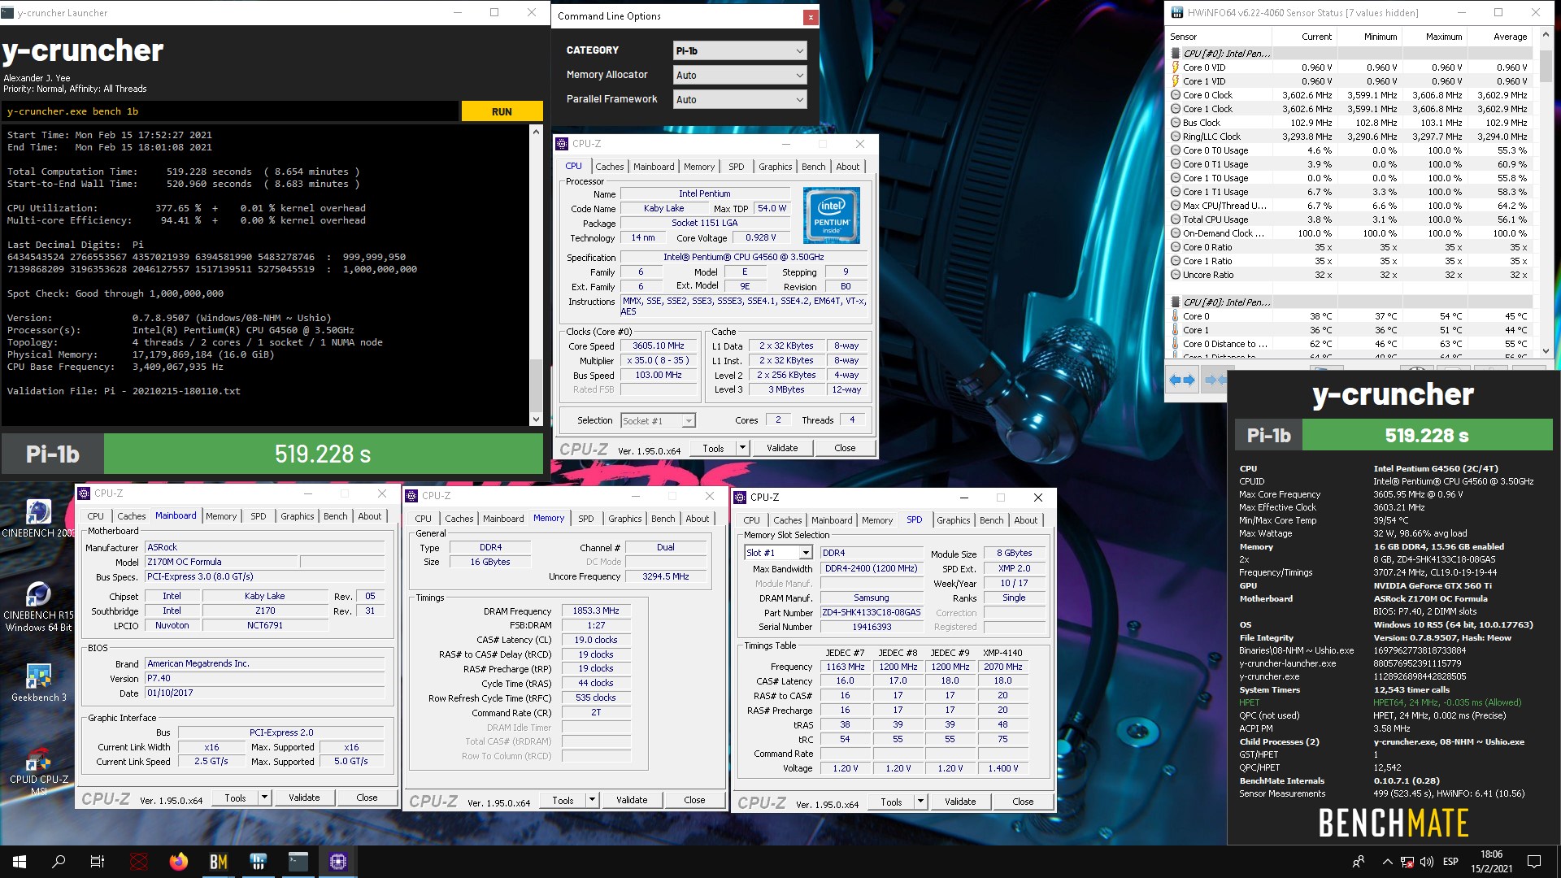Open taskbar search
Viewport: 1561px width, 878px height.
[59, 862]
